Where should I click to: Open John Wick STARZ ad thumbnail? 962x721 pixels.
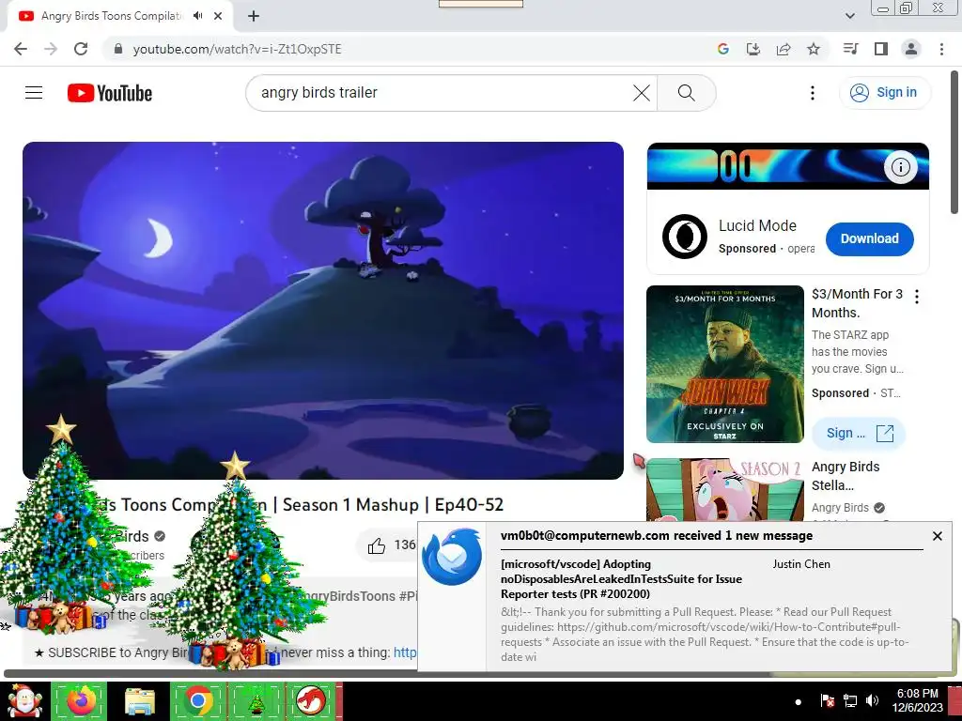(724, 364)
